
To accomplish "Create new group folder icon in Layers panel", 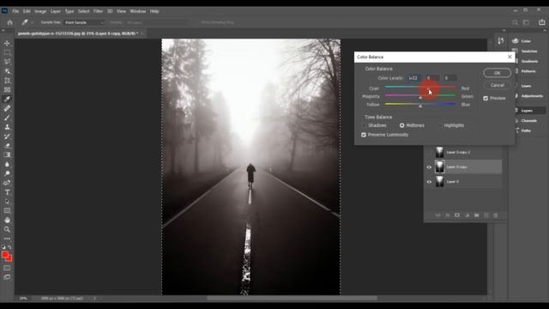I will pos(477,215).
